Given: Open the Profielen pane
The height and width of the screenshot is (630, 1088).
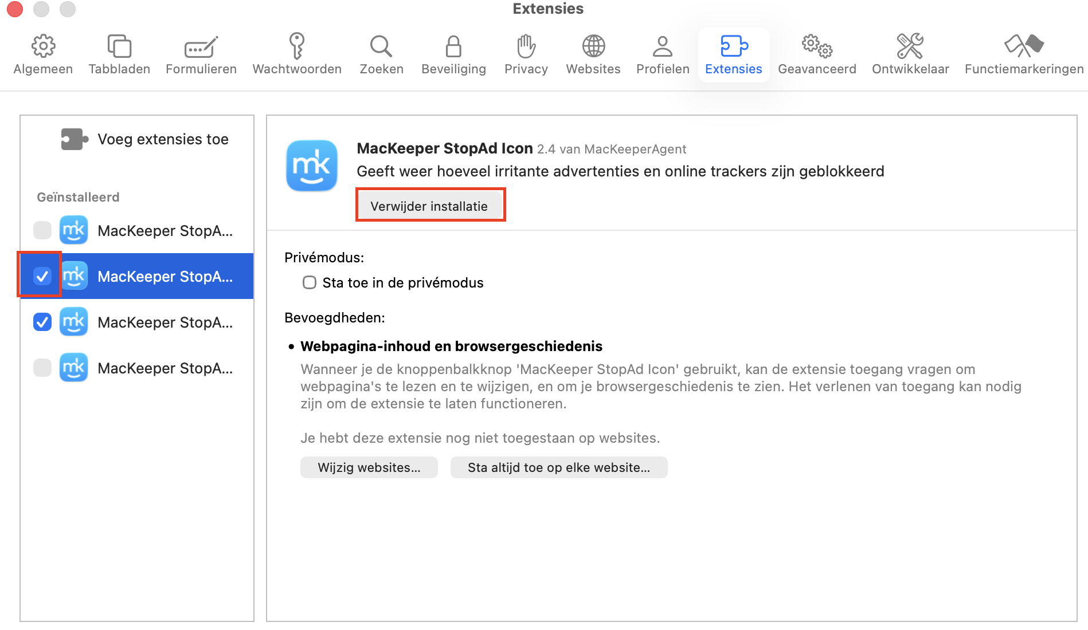Looking at the screenshot, I should [x=662, y=53].
